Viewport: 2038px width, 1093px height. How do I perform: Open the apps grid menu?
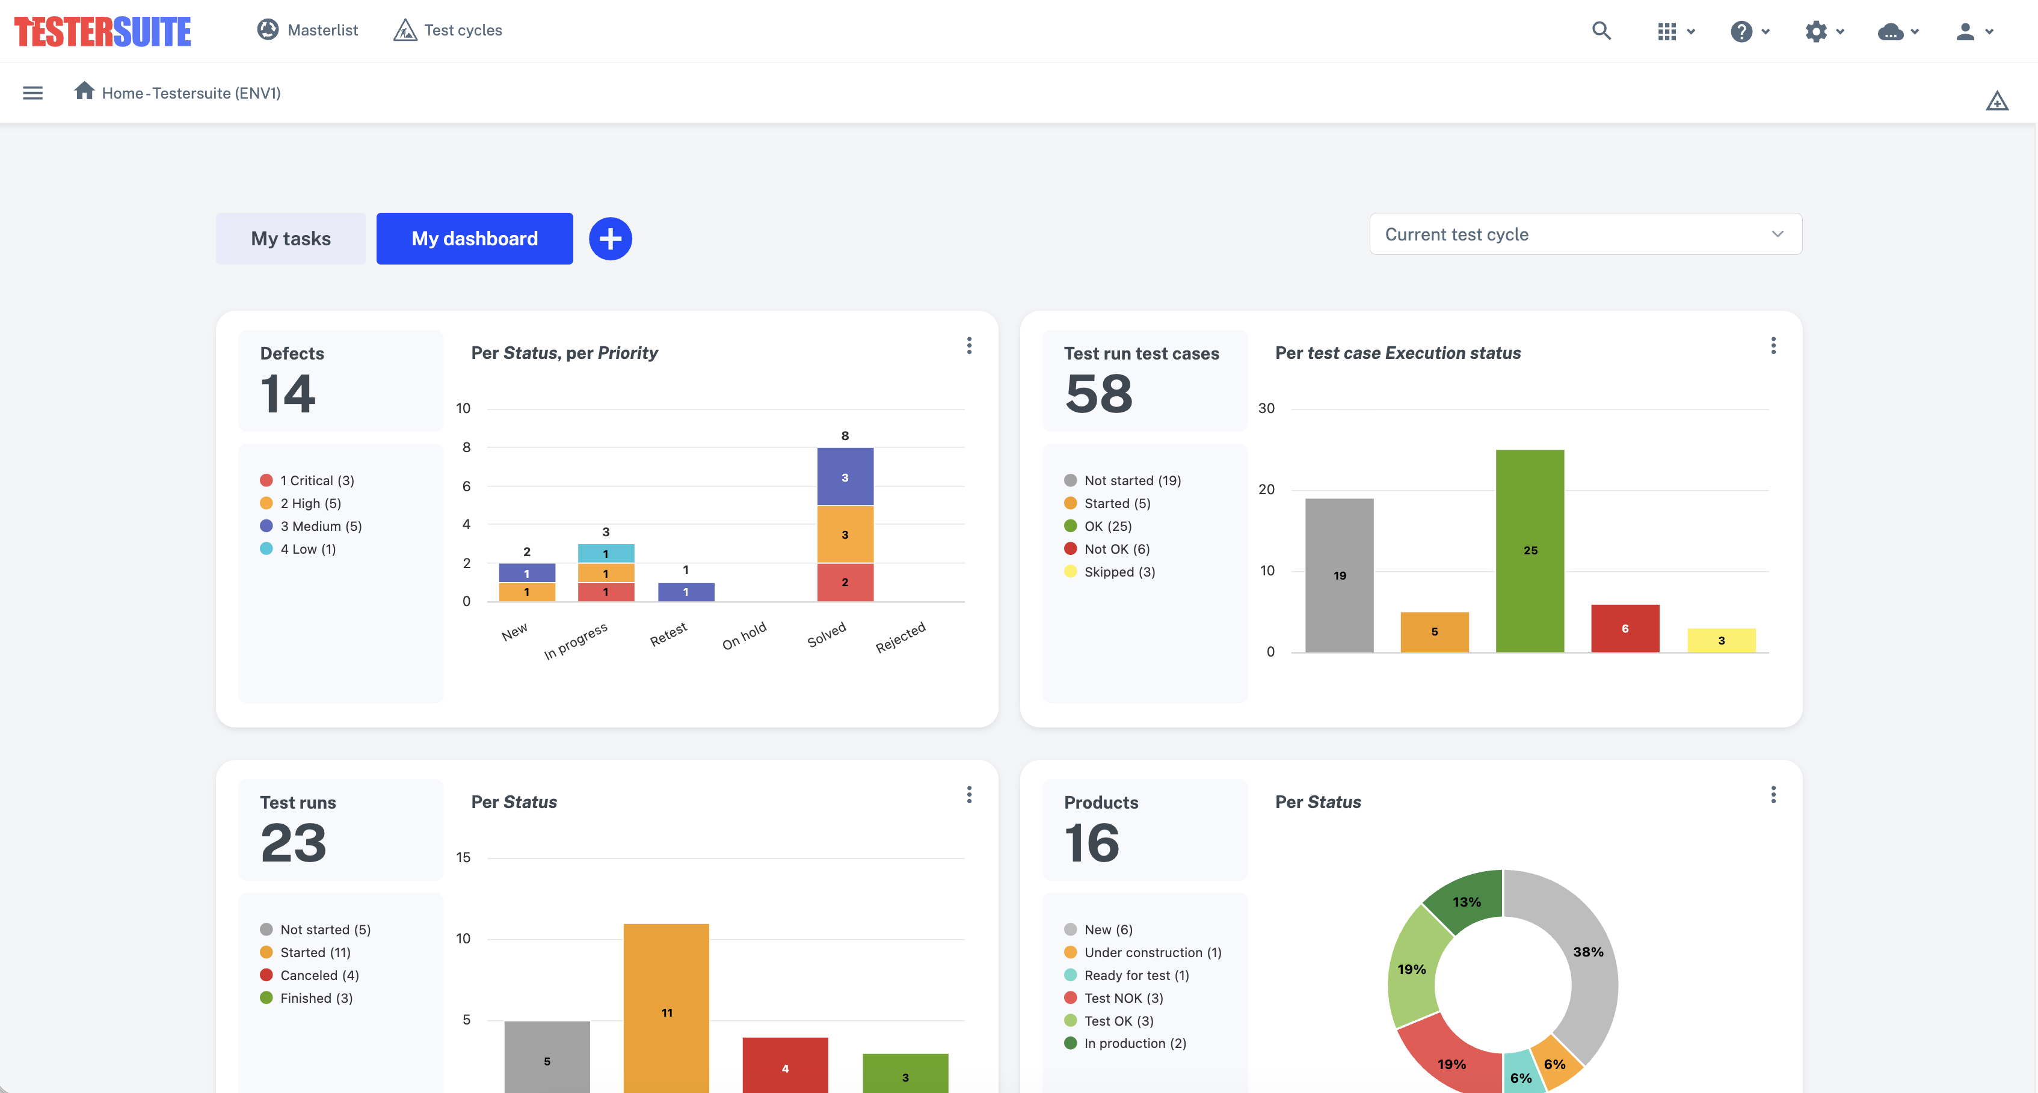(x=1676, y=32)
